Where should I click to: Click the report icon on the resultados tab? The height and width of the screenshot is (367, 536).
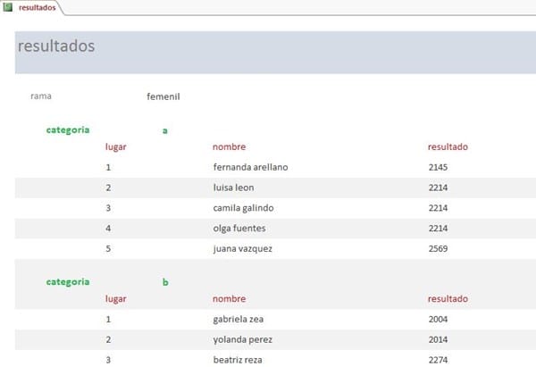9,7
